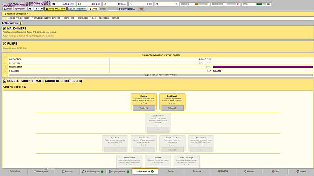The height and width of the screenshot is (176, 314).
Task: Switch to the OPA tab
Action: tap(275, 171)
